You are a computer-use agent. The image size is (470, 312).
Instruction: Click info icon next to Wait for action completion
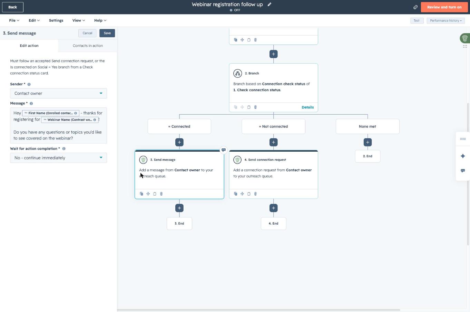pyautogui.click(x=64, y=149)
